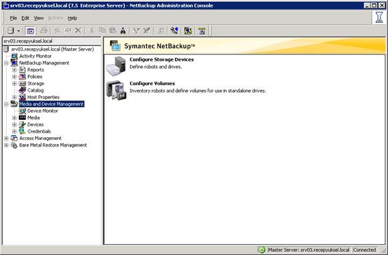Viewport: 388px width, 255px height.
Task: Select Devices in the tree
Action: (36, 124)
